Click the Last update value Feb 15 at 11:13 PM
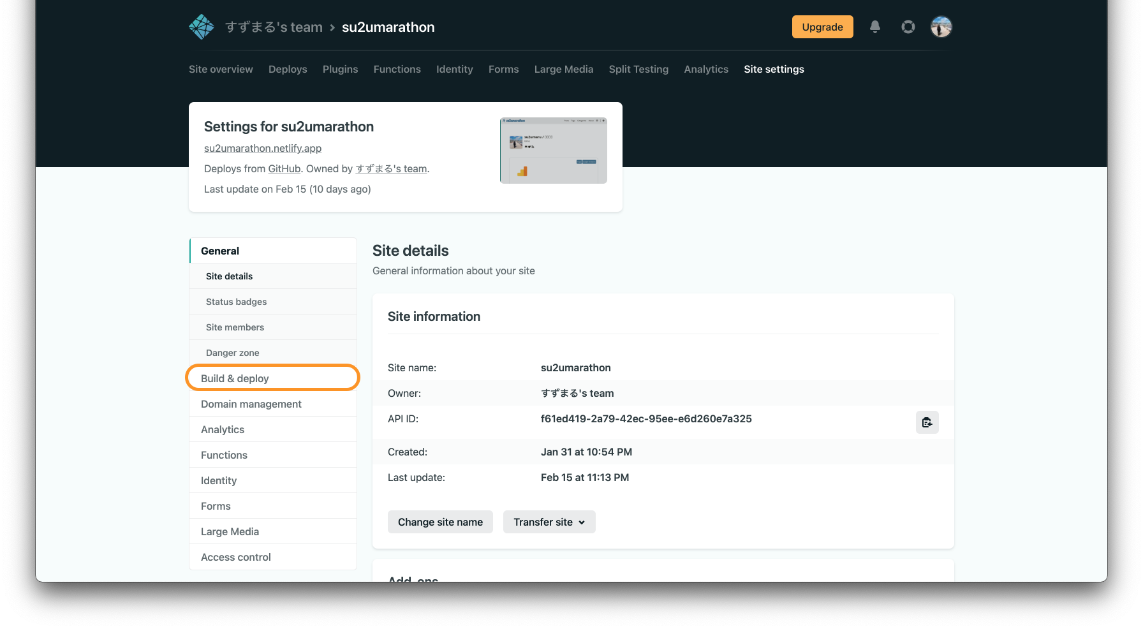This screenshot has height=629, width=1143. coord(585,477)
